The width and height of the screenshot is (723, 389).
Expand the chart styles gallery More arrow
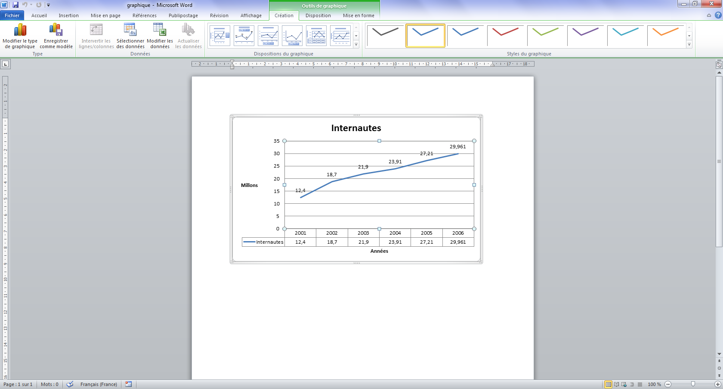pyautogui.click(x=689, y=45)
